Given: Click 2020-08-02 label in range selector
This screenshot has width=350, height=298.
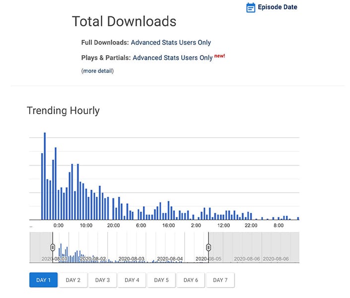Looking at the screenshot, I should pos(93,259).
